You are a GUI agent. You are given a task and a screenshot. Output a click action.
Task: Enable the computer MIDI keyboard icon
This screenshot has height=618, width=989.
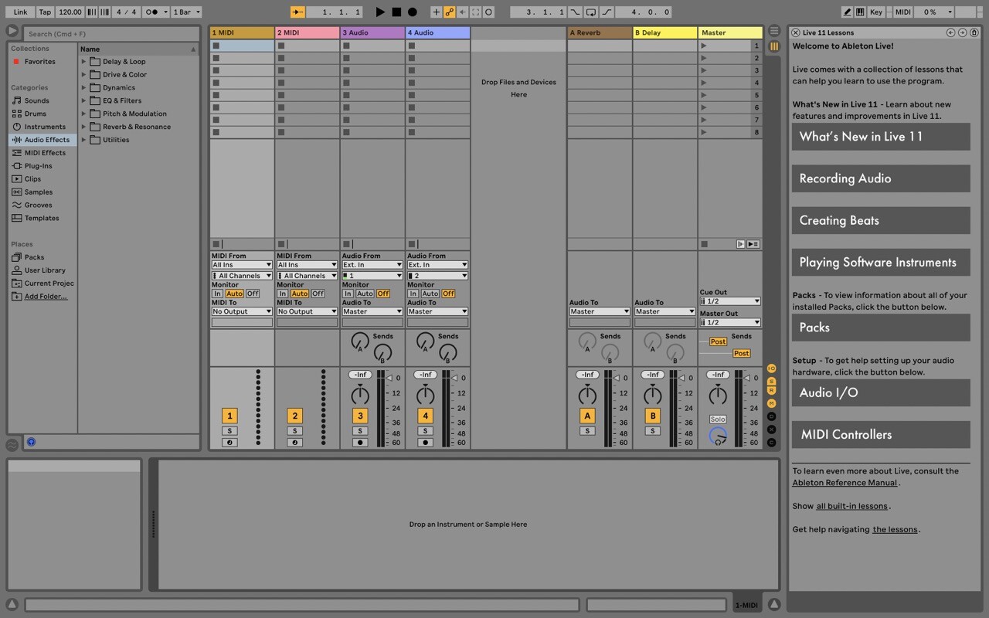pyautogui.click(x=860, y=12)
